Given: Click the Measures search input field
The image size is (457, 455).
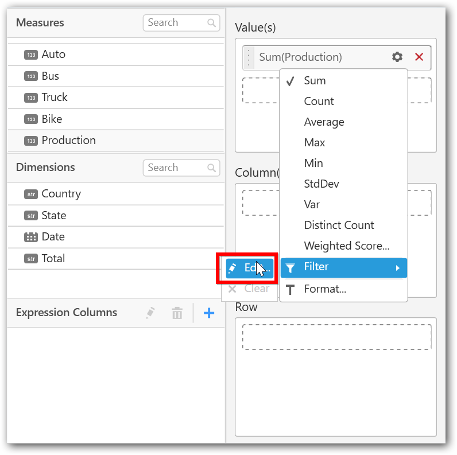Looking at the screenshot, I should tap(175, 23).
